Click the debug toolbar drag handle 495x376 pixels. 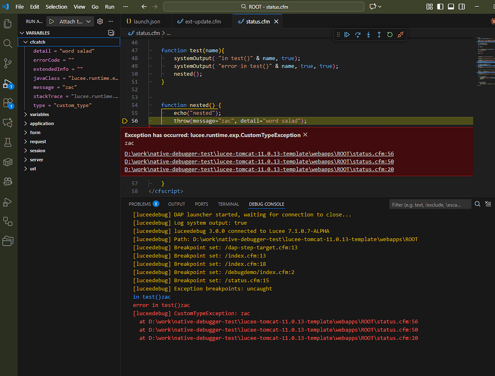(338, 35)
